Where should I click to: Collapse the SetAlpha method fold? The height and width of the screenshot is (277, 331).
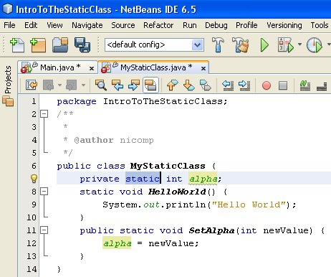point(44,230)
